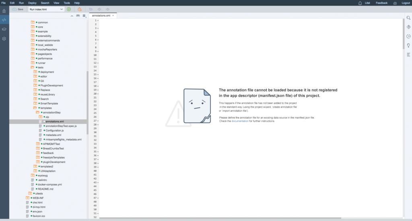Click the chat icon beside Logout

[x=395, y=3]
